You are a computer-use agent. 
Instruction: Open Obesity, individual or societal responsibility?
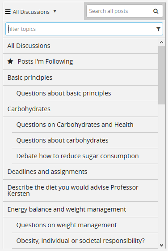pos(85,241)
